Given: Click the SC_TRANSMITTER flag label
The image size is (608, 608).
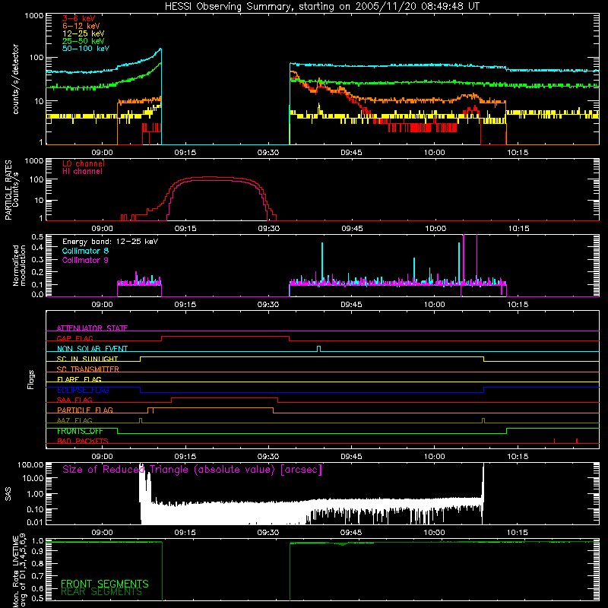Looking at the screenshot, I should pos(87,369).
